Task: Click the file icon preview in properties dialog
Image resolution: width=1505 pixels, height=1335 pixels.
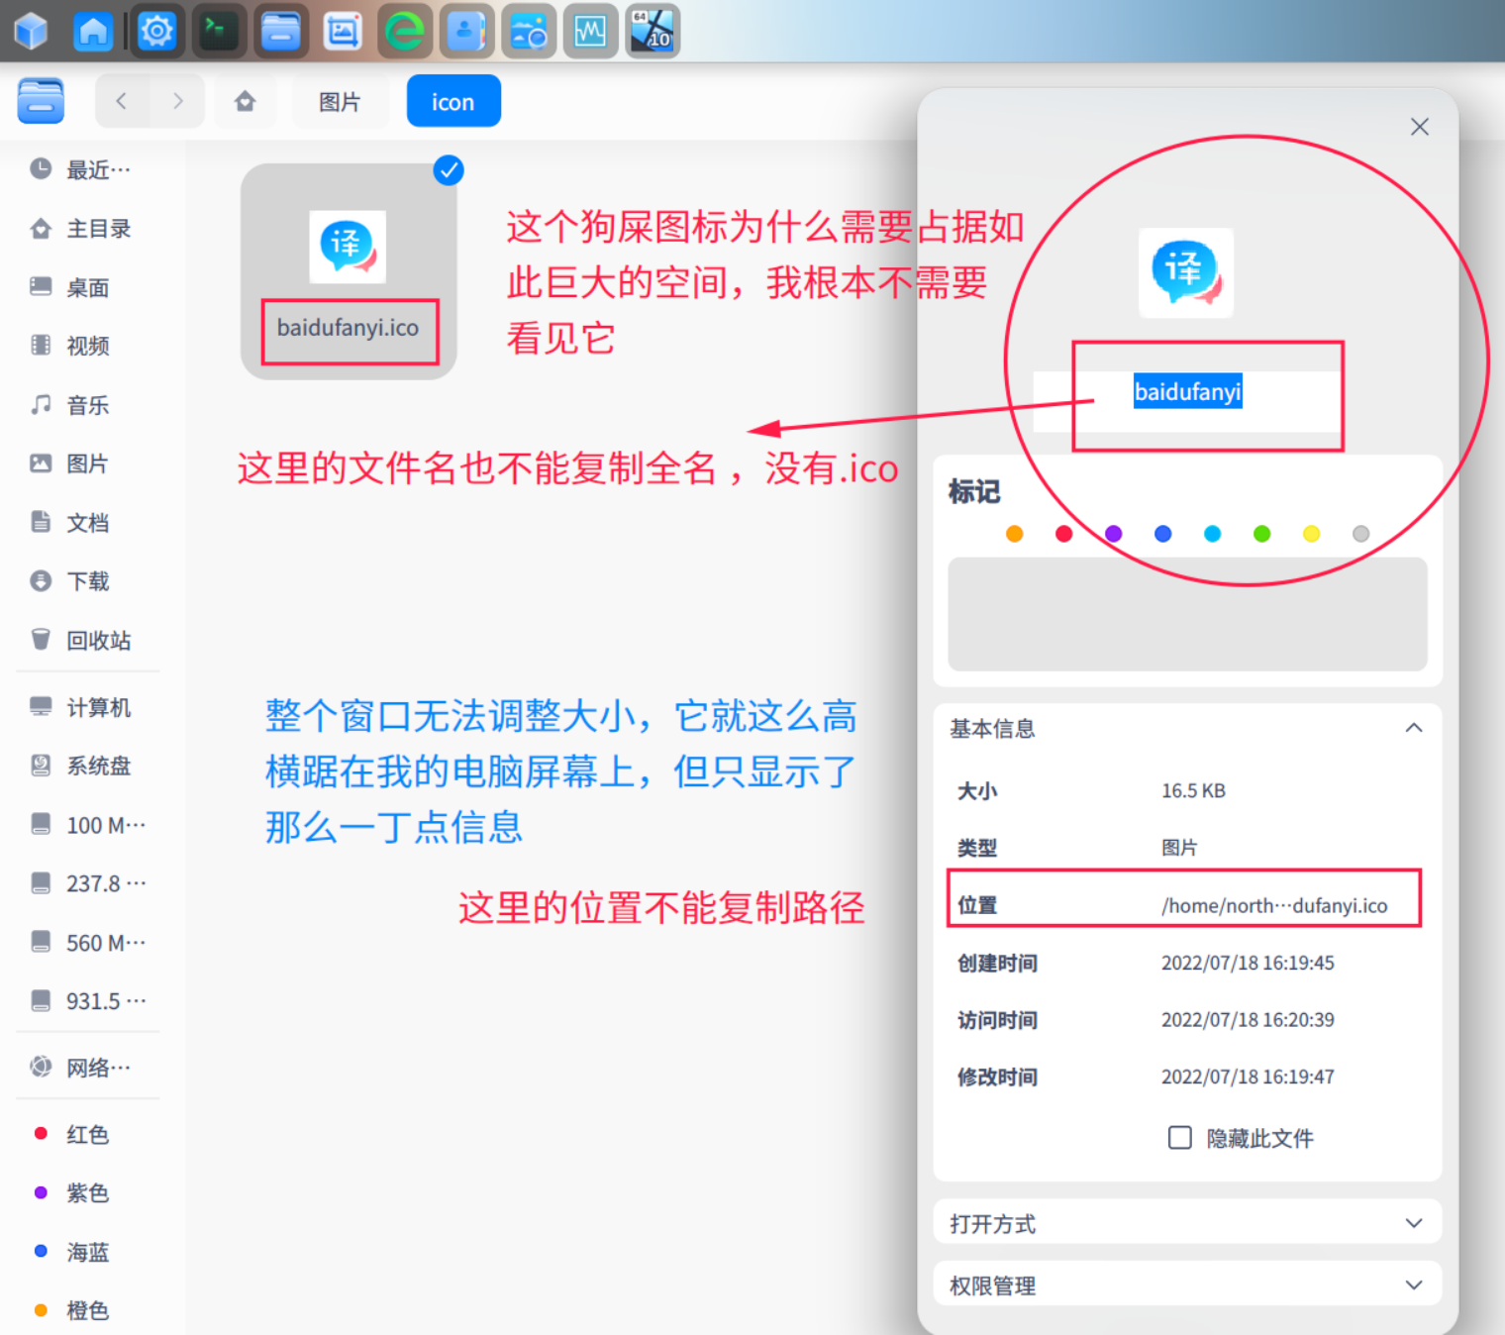Action: coord(1186,273)
